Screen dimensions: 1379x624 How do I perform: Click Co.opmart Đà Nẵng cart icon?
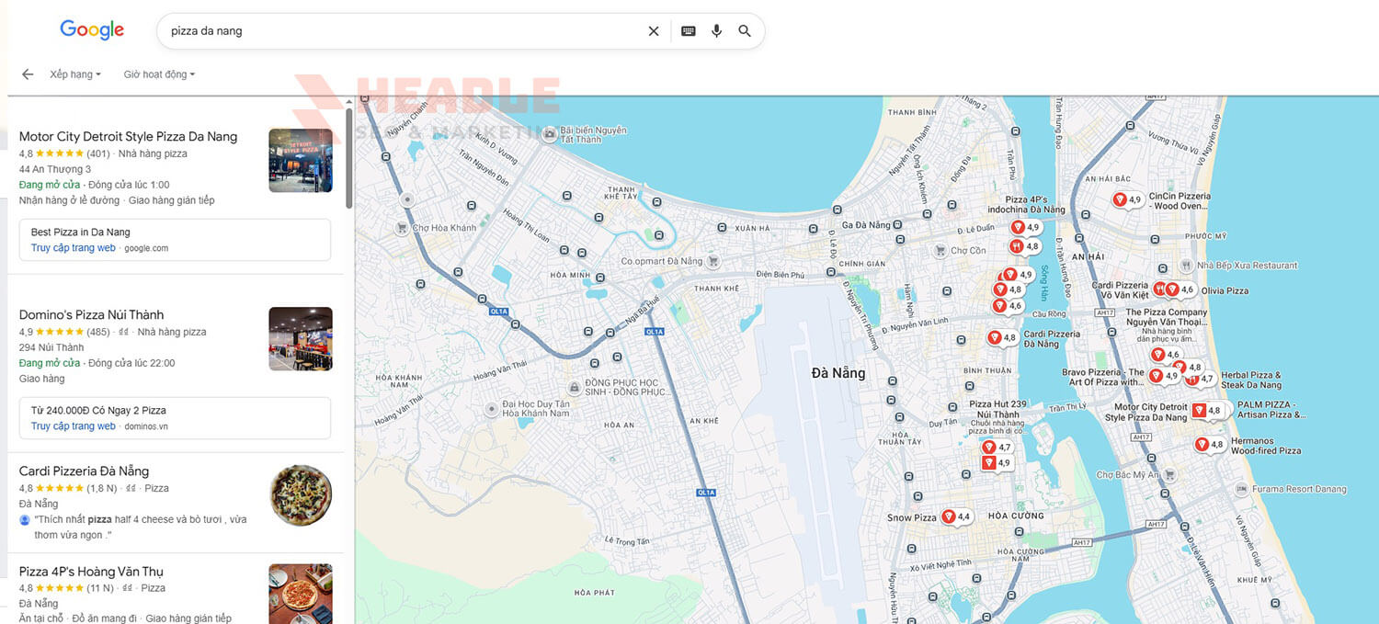[713, 261]
